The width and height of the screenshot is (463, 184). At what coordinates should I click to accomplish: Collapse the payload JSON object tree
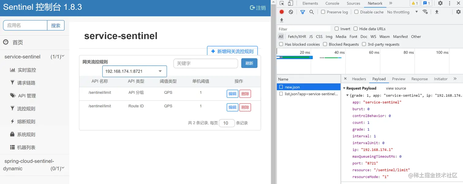(x=348, y=95)
